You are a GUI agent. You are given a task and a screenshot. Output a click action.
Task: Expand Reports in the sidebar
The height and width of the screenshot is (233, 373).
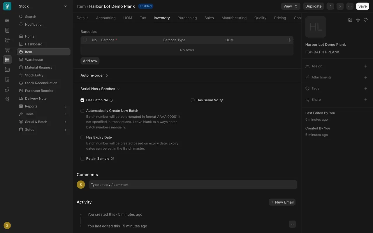point(43,106)
